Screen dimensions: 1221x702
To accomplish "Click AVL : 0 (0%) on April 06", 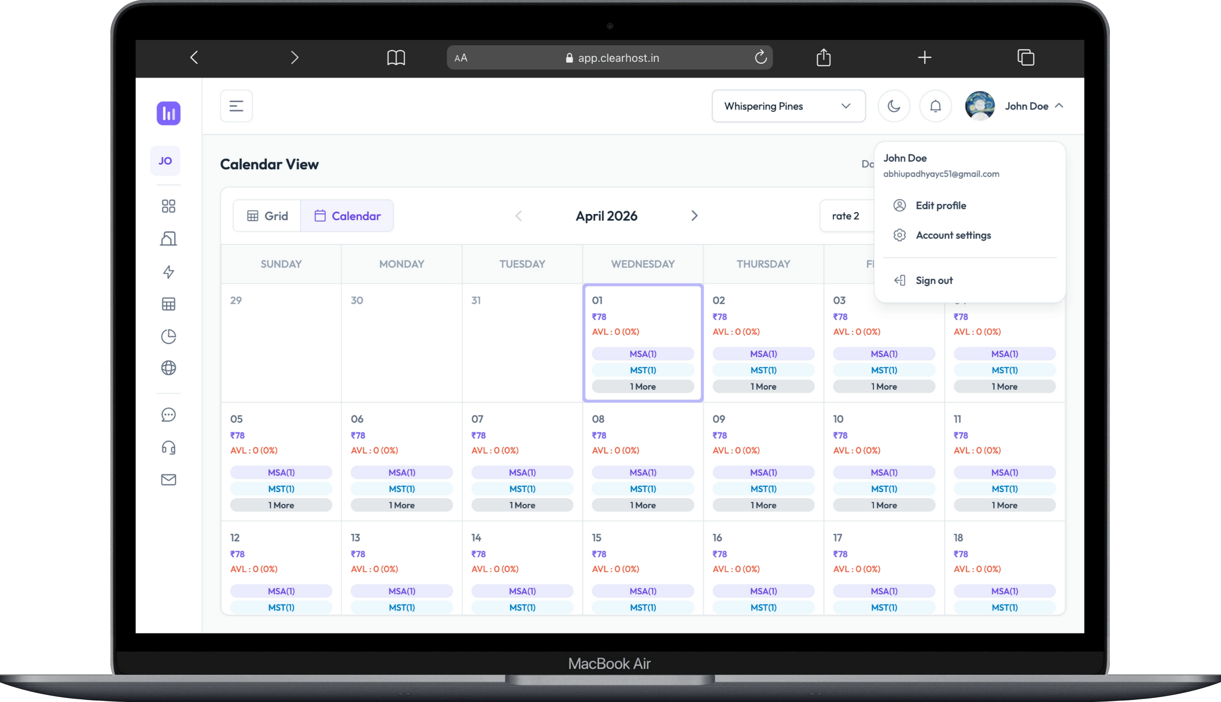I will [375, 450].
